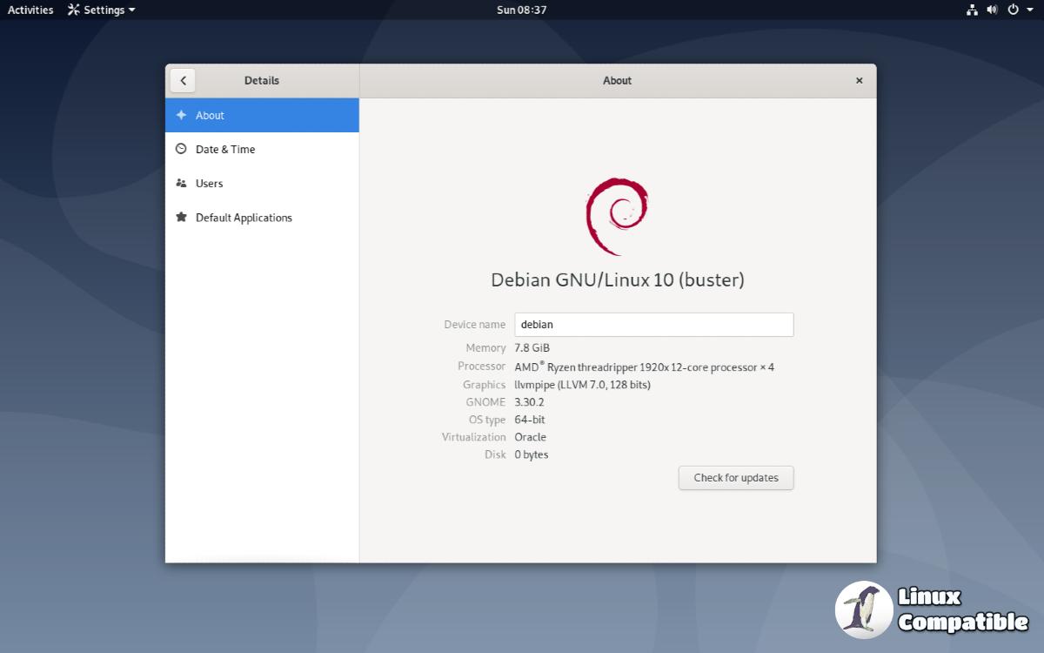Click the Linux Compatible penguin logo
The height and width of the screenshot is (653, 1044).
[863, 609]
